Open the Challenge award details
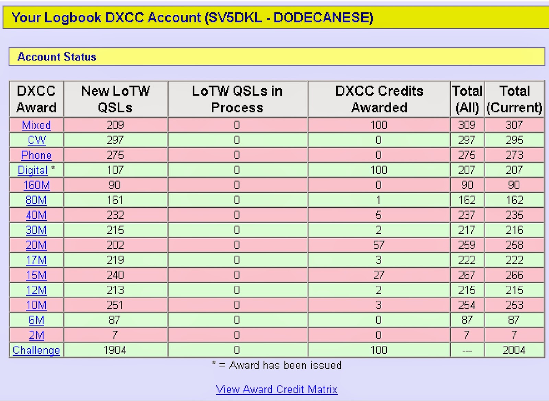Image resolution: width=549 pixels, height=401 pixels. coord(36,350)
